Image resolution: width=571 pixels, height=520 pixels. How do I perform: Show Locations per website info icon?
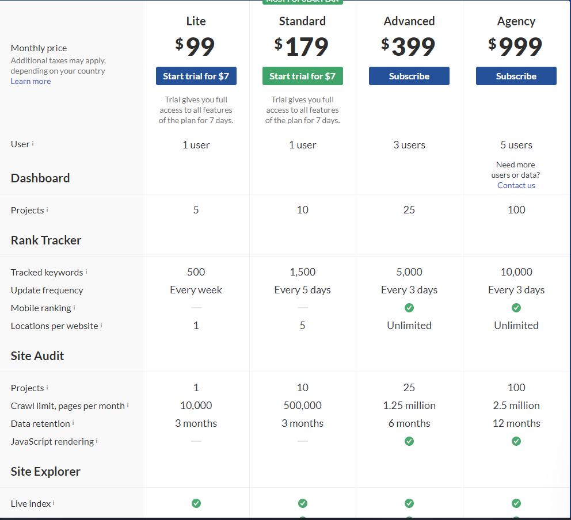click(101, 325)
